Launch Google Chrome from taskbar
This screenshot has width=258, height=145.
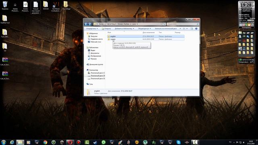pyautogui.click(x=45, y=142)
